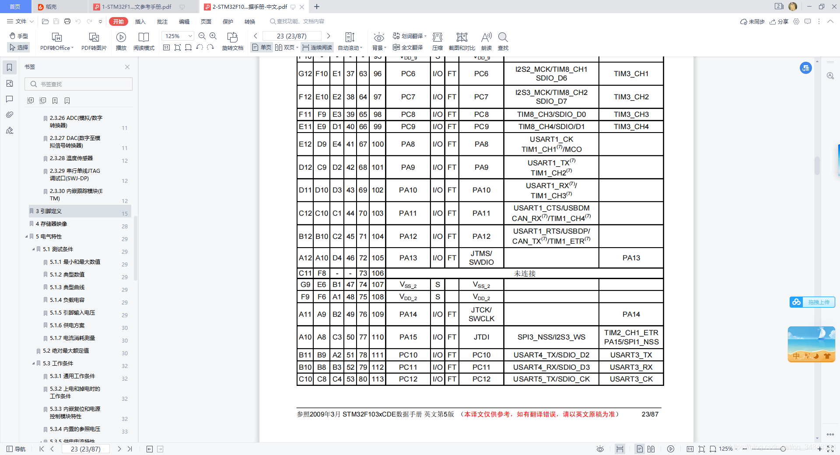Click the bookmark search field
The width and height of the screenshot is (840, 455).
79,84
